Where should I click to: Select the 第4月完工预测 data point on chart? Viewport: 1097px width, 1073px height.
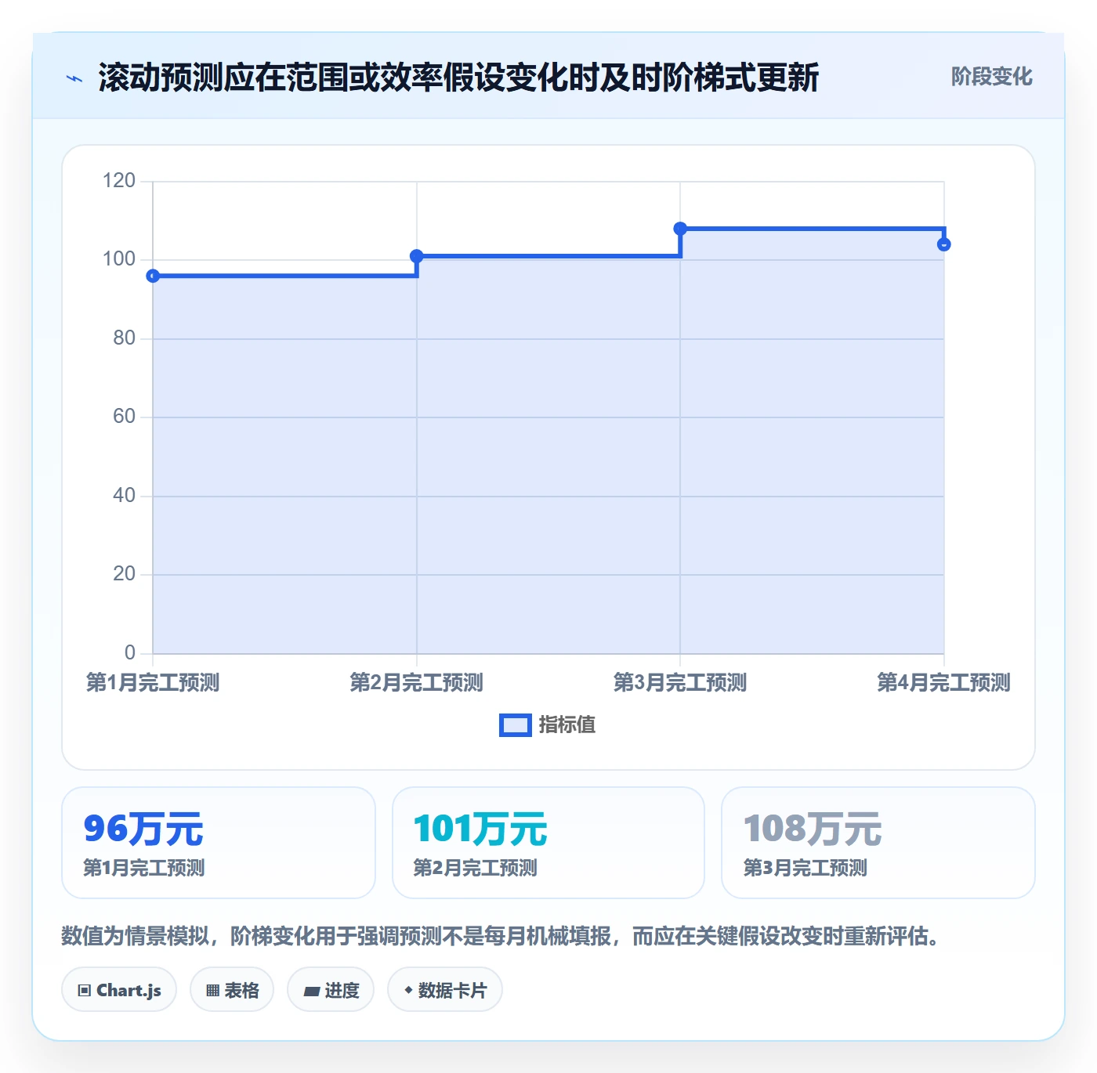pos(944,244)
